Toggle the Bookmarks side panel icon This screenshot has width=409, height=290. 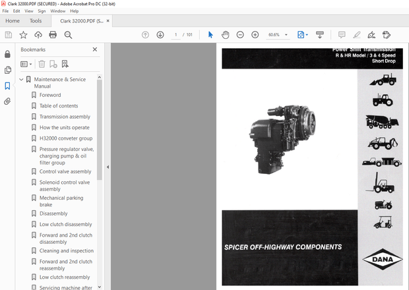pyautogui.click(x=7, y=86)
